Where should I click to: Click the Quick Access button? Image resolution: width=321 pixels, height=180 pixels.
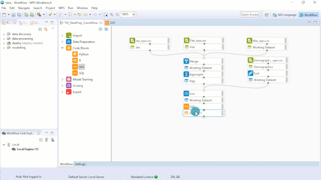pos(250,14)
